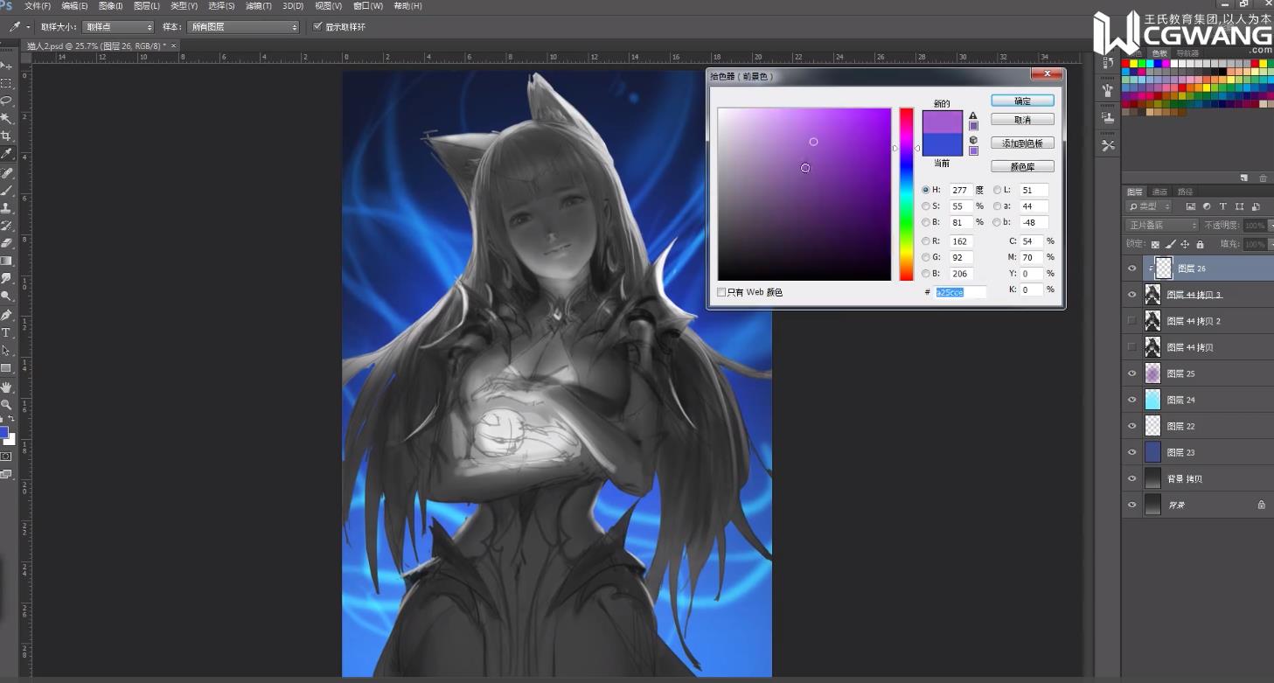Click the not web-safe cube icon
This screenshot has height=683, width=1274.
(972, 140)
